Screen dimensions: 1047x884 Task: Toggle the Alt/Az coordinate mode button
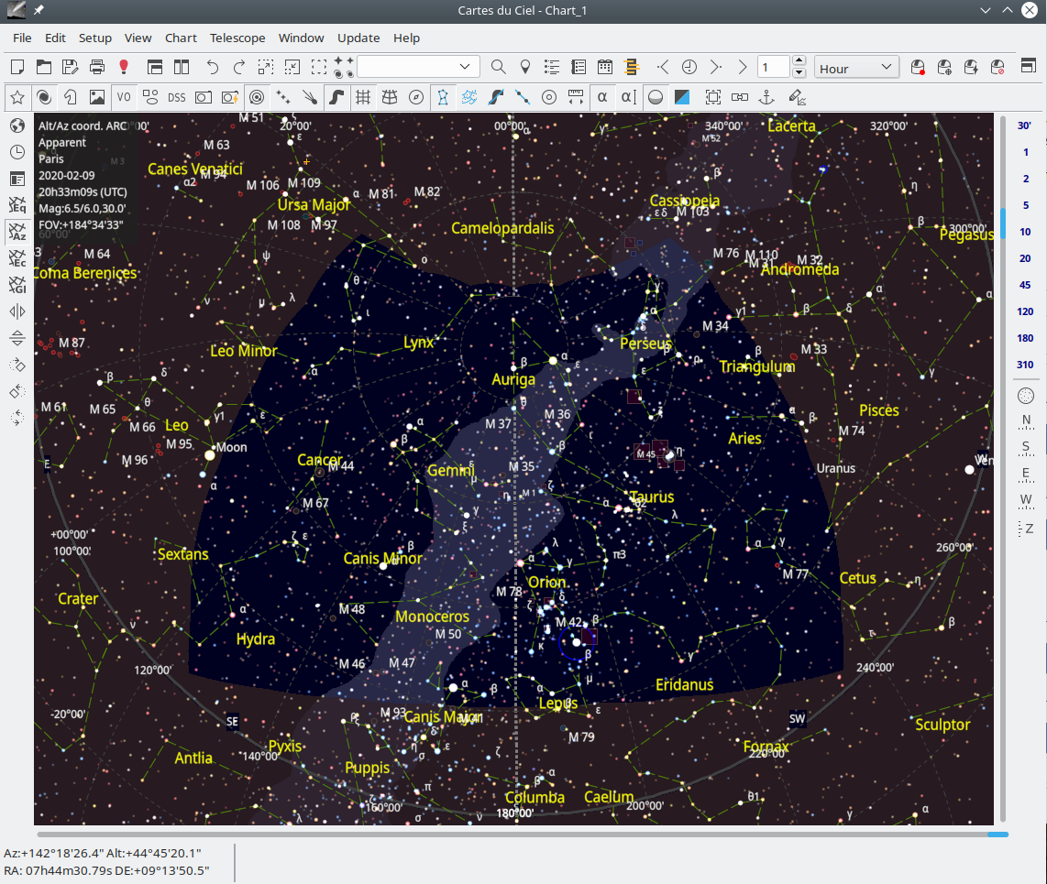tap(17, 232)
